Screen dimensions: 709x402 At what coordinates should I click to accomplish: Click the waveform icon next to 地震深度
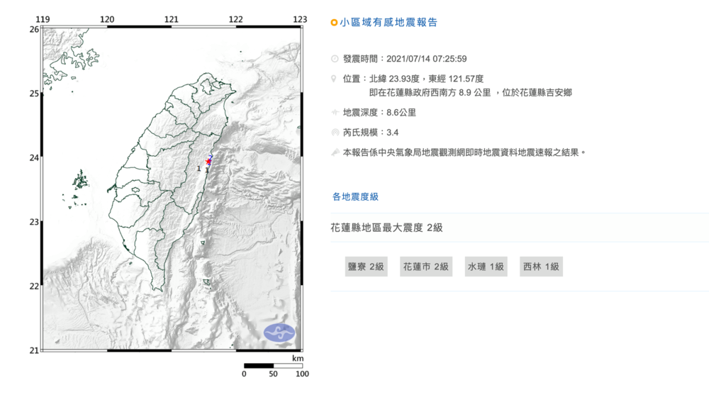tap(335, 113)
